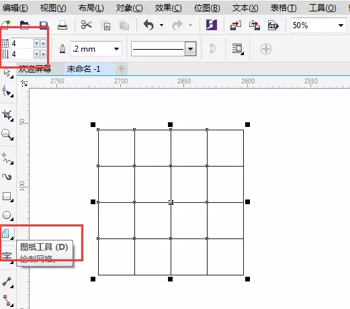Open the 效果(C) menu
Viewport: 350px width, 309px height.
point(168,8)
